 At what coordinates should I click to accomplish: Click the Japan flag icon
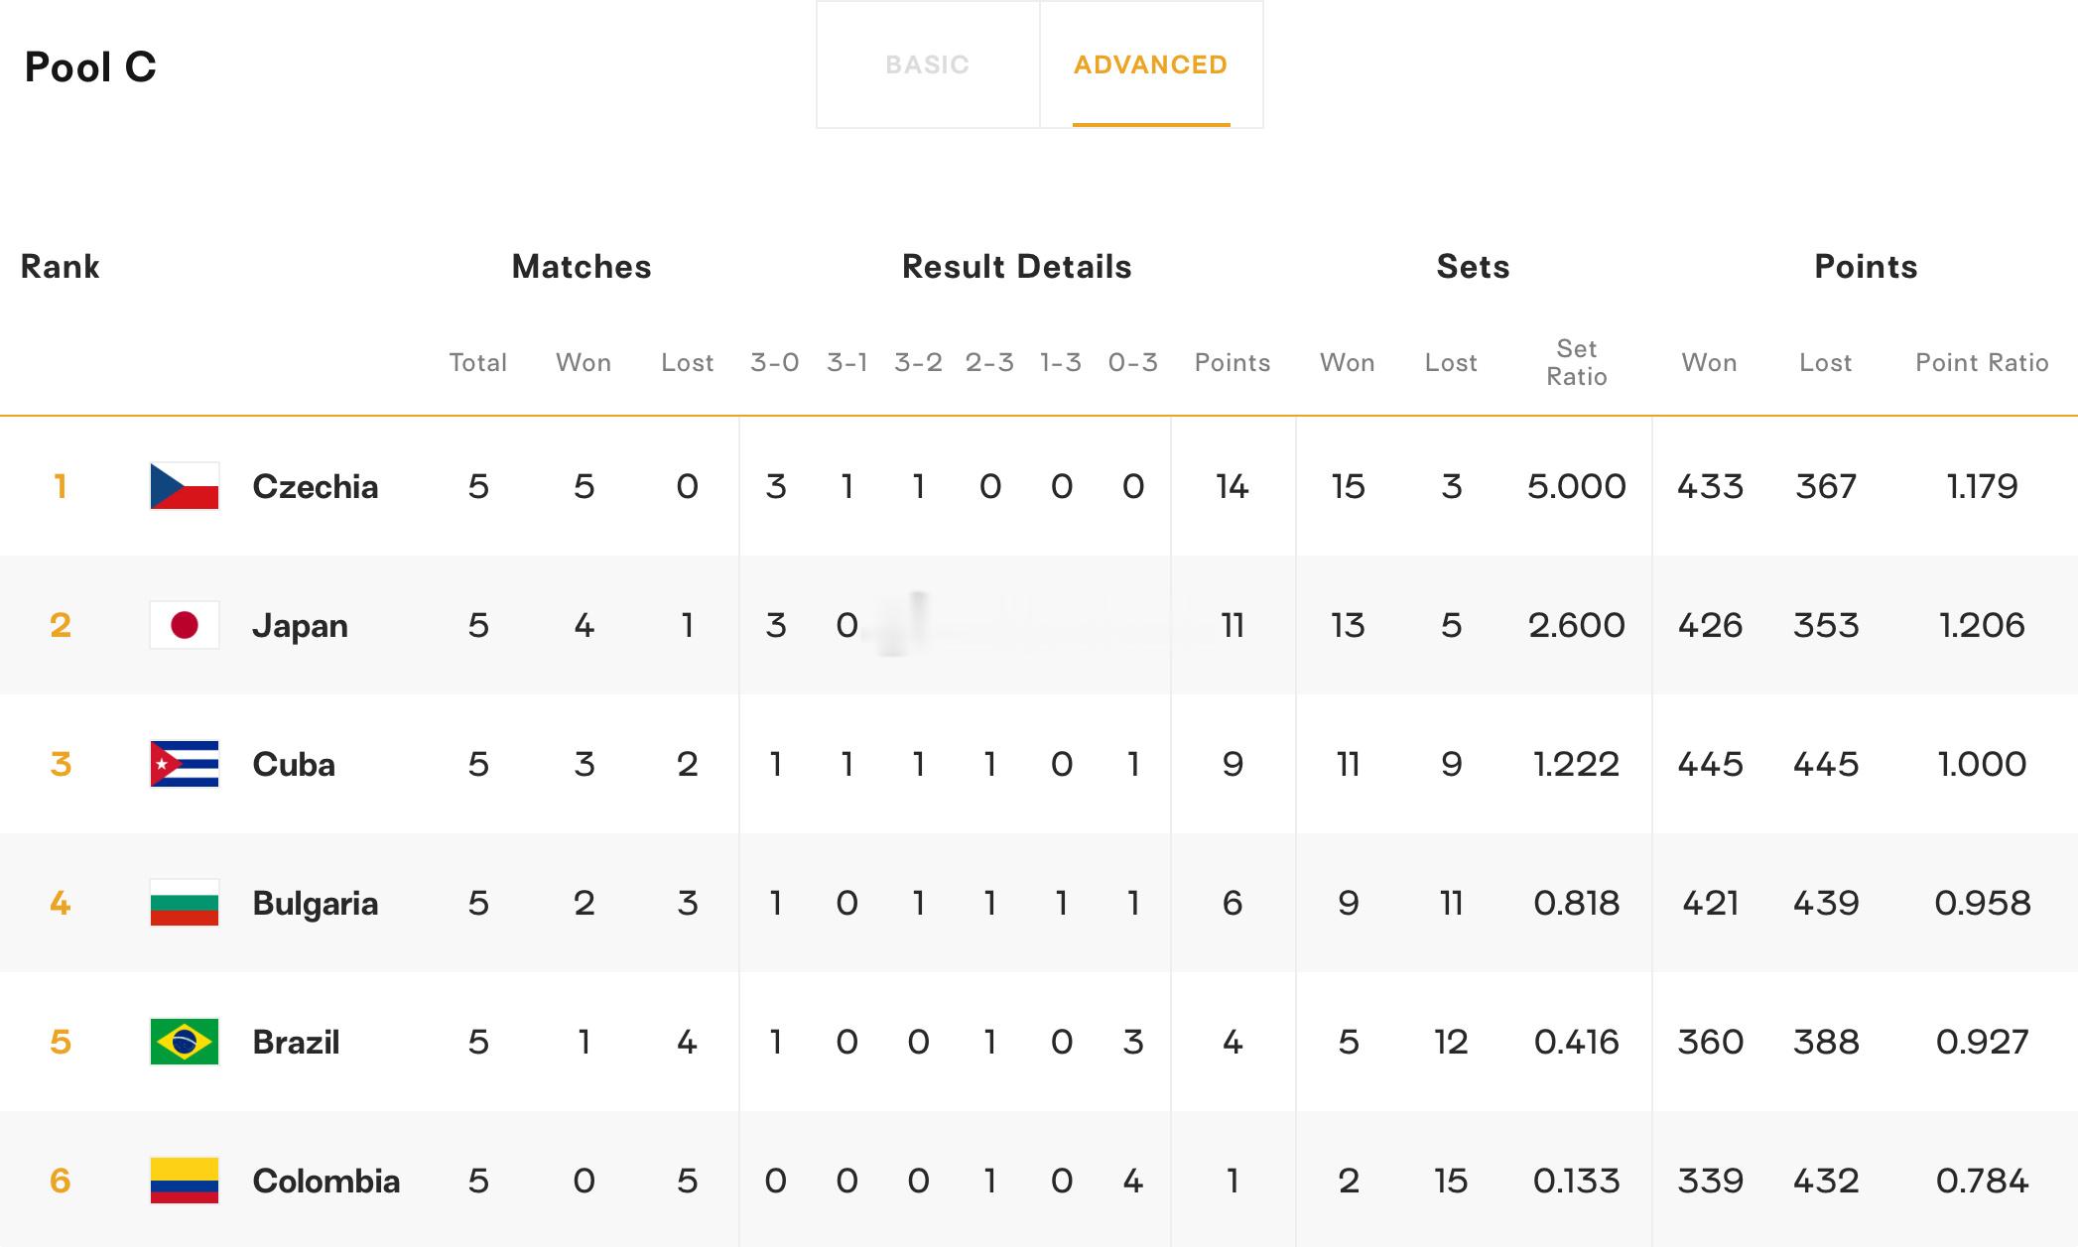click(185, 625)
